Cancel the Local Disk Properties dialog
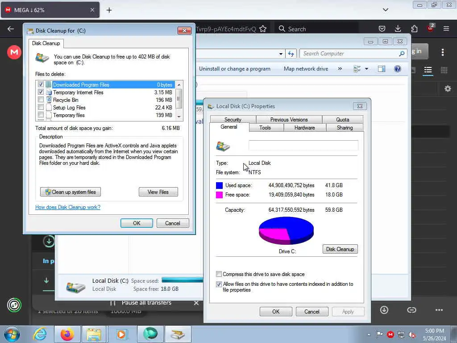This screenshot has width=457, height=343. point(312,311)
